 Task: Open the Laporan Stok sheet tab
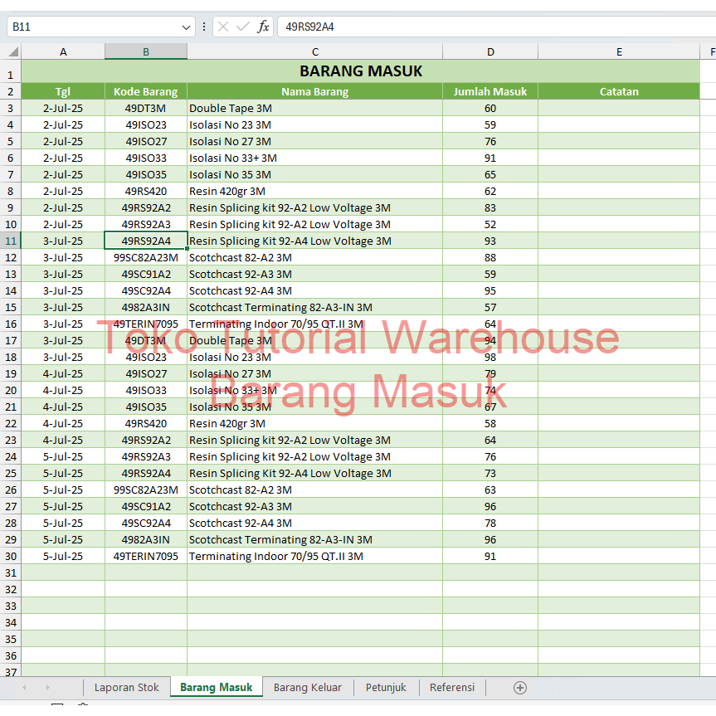tap(126, 687)
